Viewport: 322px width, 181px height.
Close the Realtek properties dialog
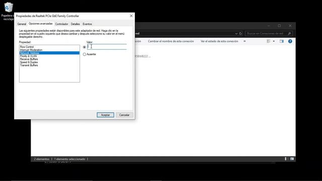(x=131, y=16)
